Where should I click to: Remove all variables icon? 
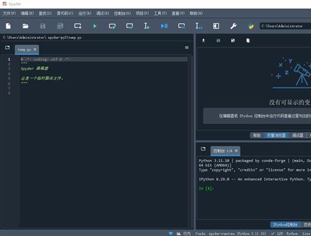[x=248, y=40]
